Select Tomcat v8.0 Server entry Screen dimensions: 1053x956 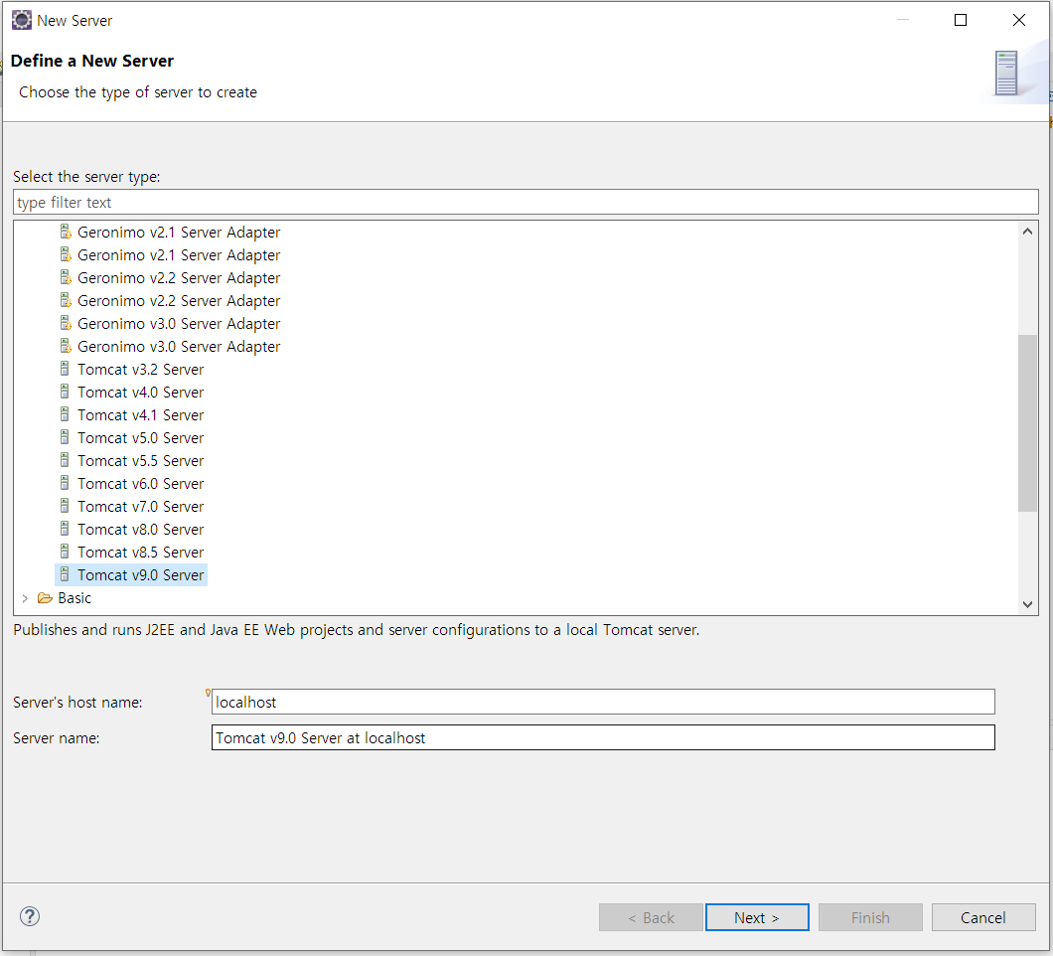pyautogui.click(x=140, y=530)
